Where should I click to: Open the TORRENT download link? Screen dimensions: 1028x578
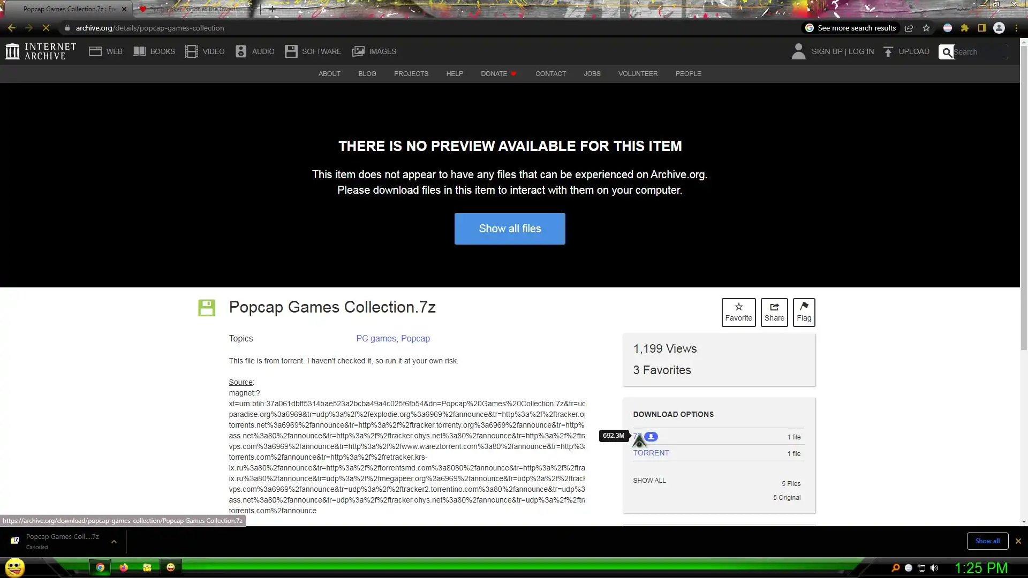click(x=651, y=453)
